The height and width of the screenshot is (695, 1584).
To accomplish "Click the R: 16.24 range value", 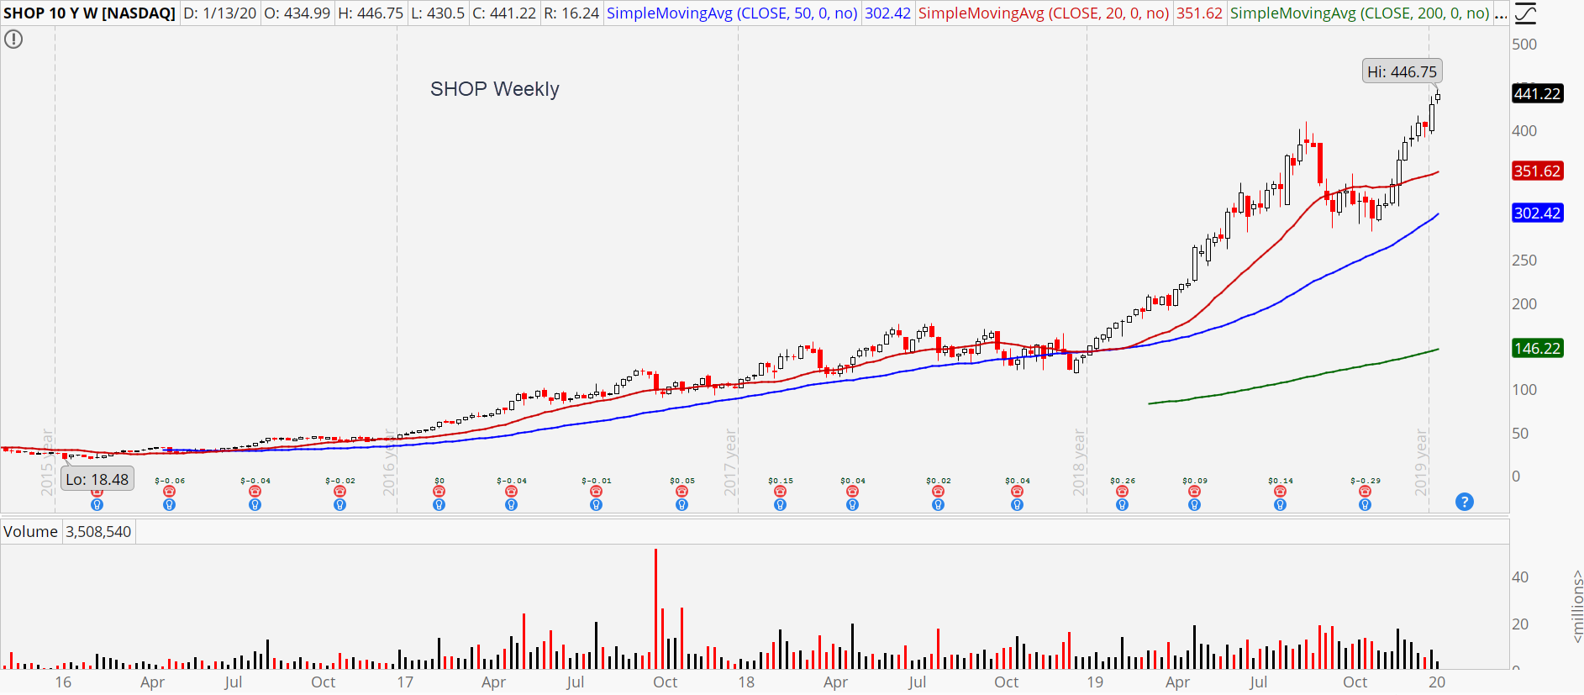I will [x=571, y=13].
